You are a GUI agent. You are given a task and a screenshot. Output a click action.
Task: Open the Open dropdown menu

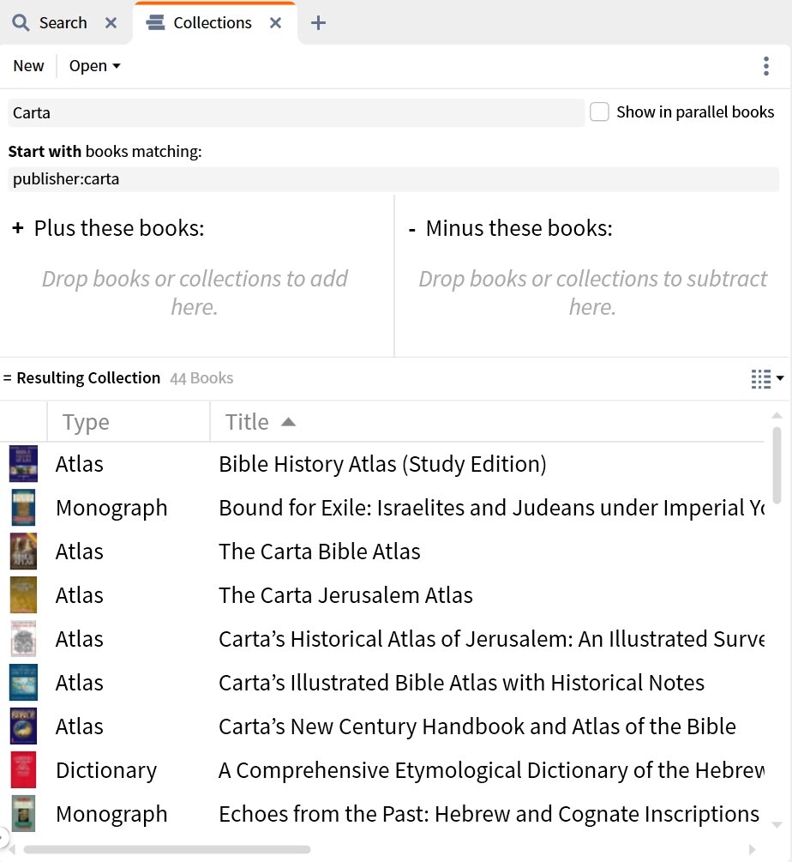pyautogui.click(x=94, y=66)
